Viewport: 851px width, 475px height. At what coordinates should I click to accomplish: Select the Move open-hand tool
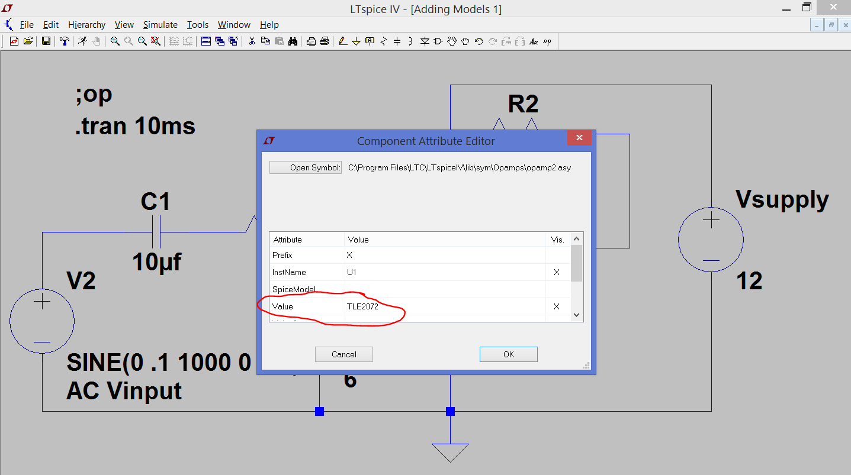[x=452, y=41]
